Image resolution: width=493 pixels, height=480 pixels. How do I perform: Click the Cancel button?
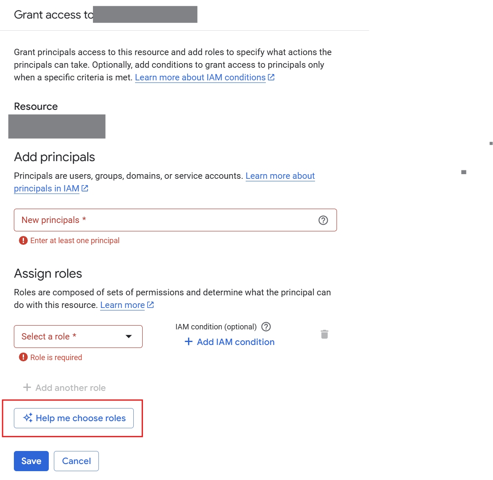click(x=76, y=461)
